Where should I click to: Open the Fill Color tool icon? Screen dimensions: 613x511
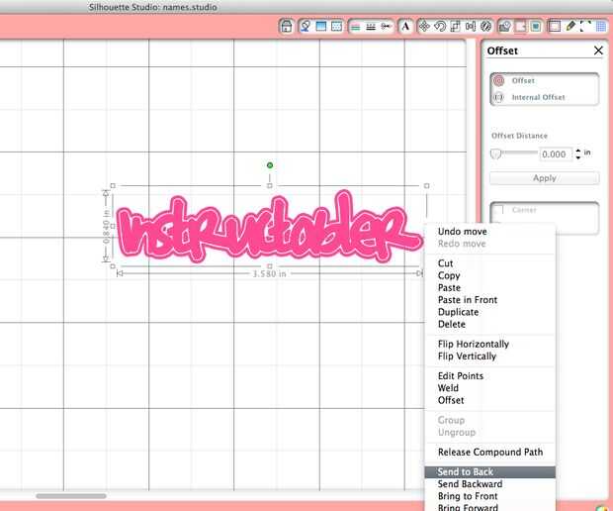click(x=306, y=26)
